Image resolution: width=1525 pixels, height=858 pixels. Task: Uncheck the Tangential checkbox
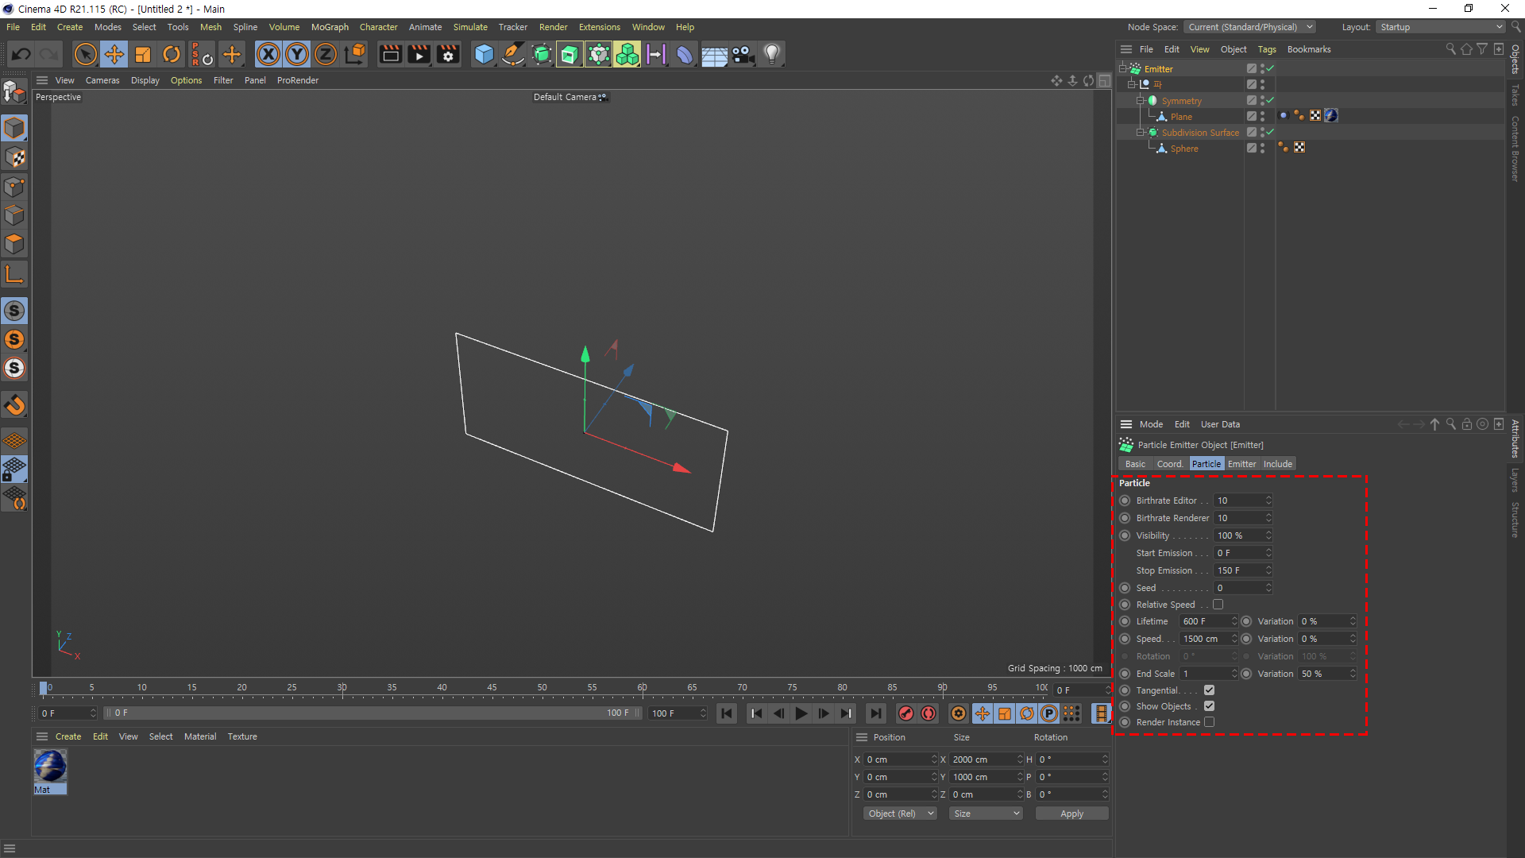pyautogui.click(x=1209, y=690)
